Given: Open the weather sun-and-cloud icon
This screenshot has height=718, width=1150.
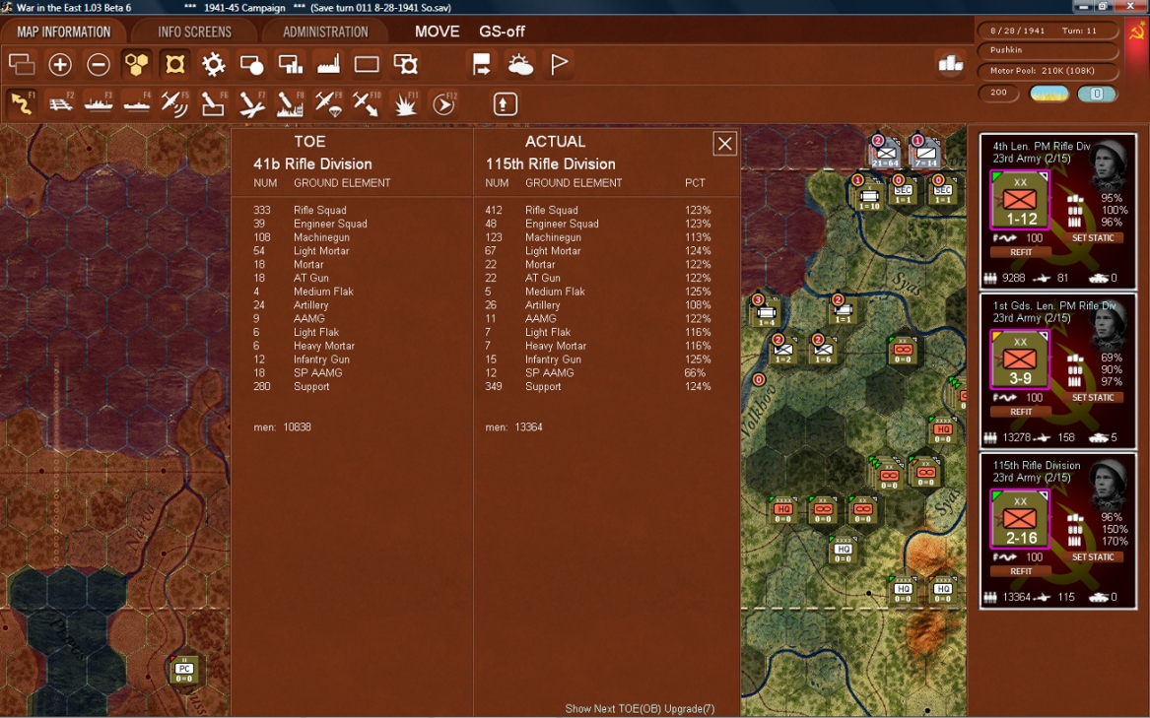Looking at the screenshot, I should click(520, 65).
